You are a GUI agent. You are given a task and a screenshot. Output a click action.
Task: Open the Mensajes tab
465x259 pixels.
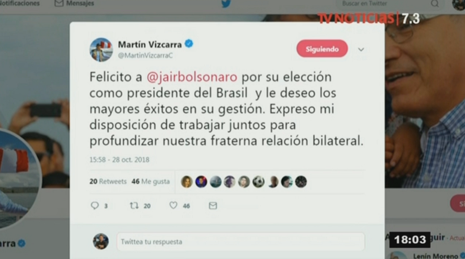click(x=74, y=4)
